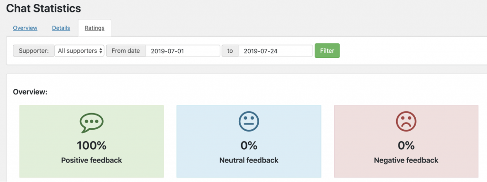Open the All supporters dropdown

(79, 51)
